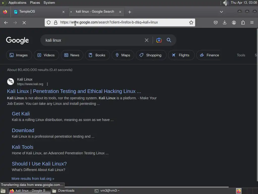Filter results by Images

point(19,55)
